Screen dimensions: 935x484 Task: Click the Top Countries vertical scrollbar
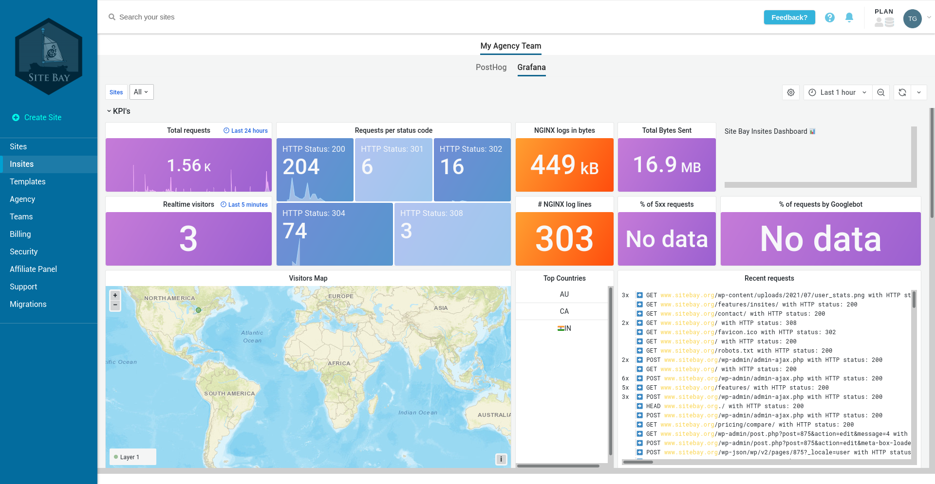click(610, 371)
